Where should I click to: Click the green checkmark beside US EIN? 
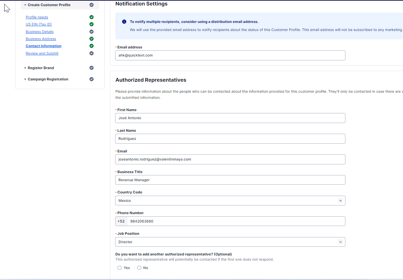pyautogui.click(x=92, y=24)
